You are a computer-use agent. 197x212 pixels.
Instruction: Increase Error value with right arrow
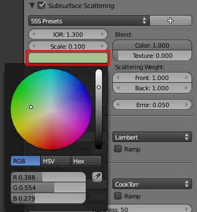pos(187,104)
